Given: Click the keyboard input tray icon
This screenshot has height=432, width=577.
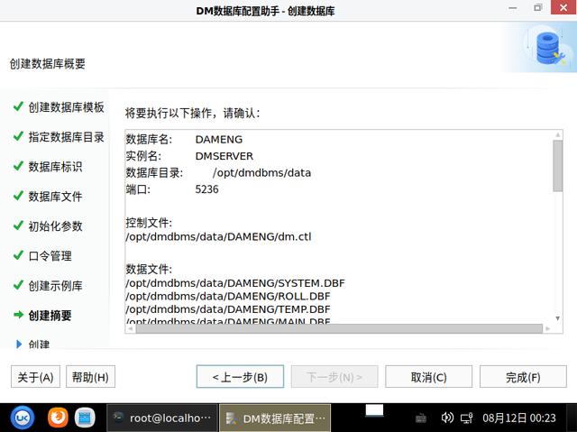Looking at the screenshot, I should coord(421,418).
